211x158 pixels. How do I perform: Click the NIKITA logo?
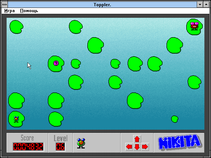click(179, 143)
